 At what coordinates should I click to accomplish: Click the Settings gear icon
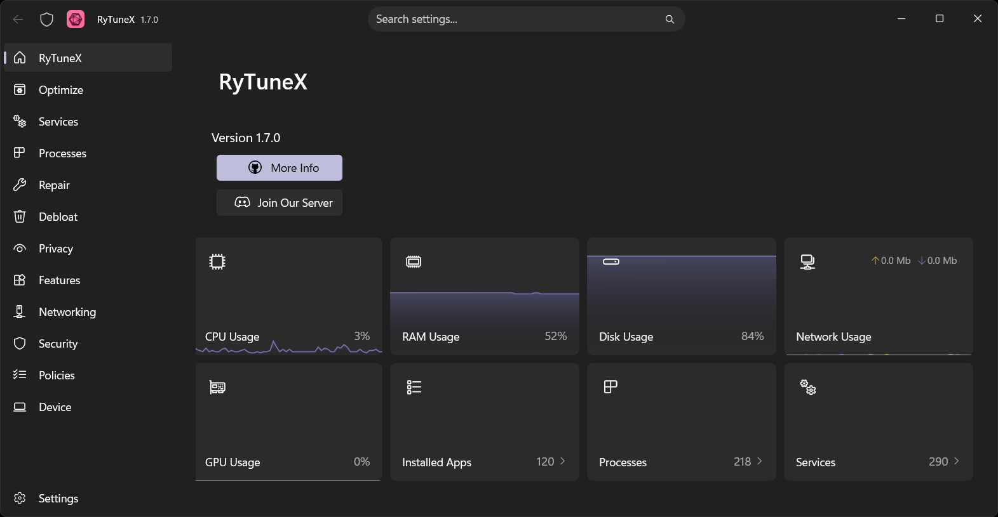coord(20,498)
